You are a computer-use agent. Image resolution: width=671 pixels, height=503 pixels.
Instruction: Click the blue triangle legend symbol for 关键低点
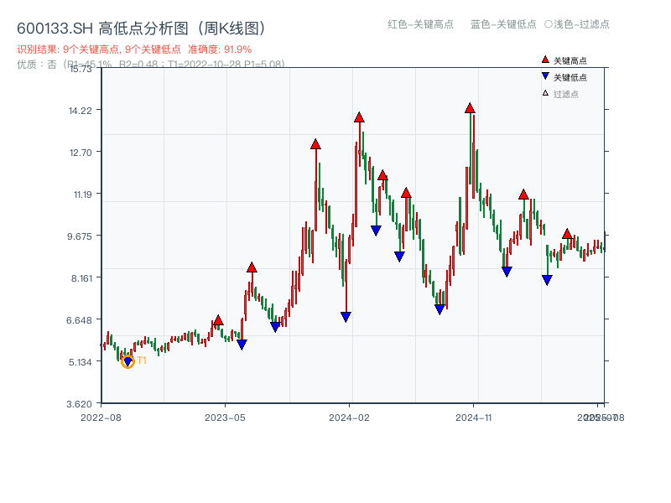544,75
